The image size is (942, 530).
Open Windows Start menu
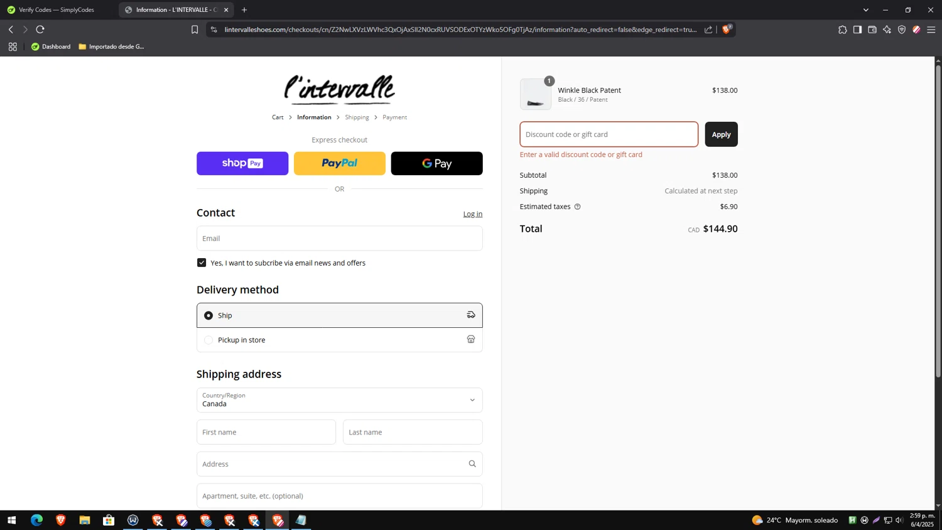(11, 520)
